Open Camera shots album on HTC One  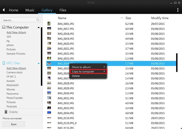(x=15, y=72)
